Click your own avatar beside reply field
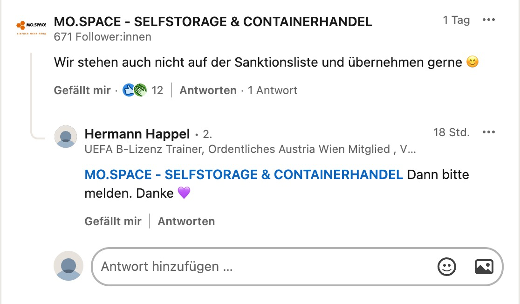This screenshot has width=520, height=304. [69, 266]
